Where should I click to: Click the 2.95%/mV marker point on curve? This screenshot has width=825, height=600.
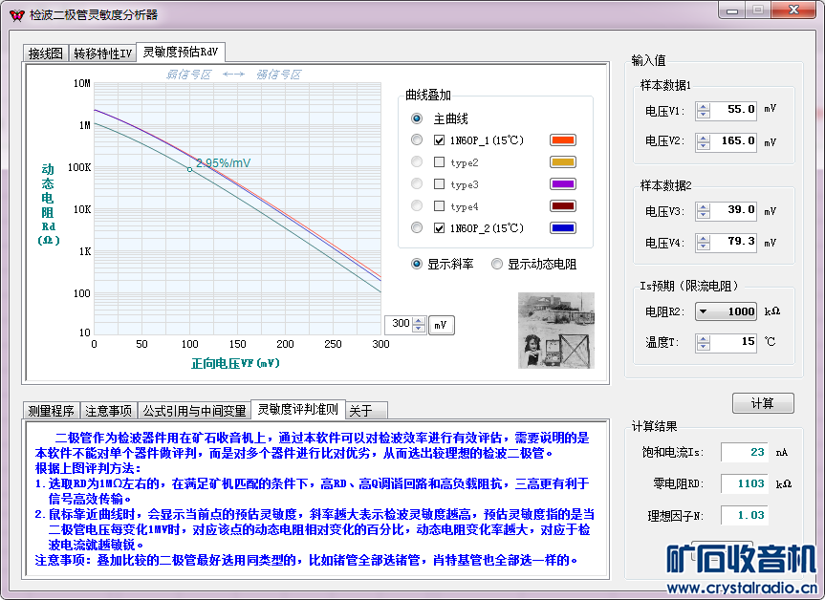point(189,169)
